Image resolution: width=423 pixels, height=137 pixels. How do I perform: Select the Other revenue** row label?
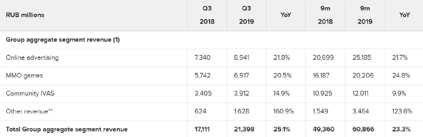tap(29, 111)
